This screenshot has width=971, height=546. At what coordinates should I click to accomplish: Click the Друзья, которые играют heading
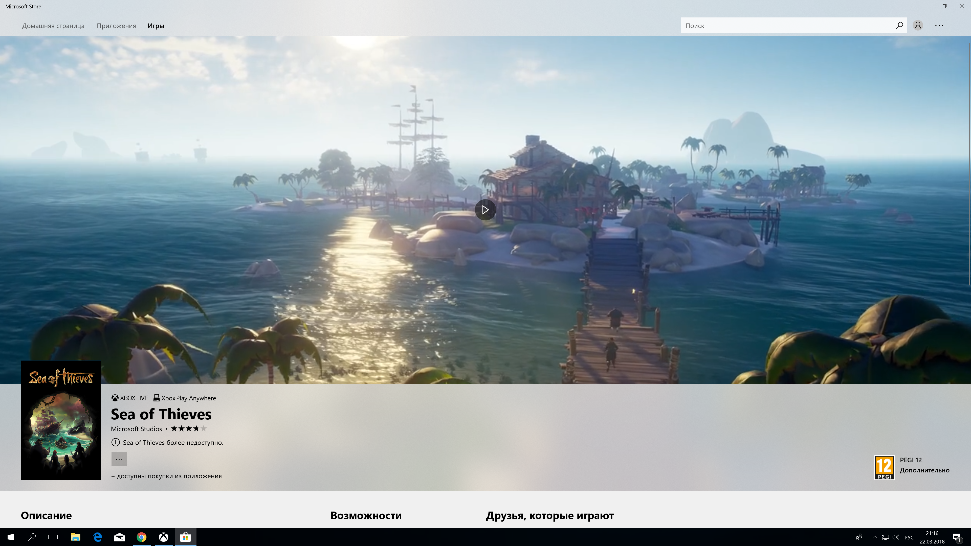[x=550, y=515]
